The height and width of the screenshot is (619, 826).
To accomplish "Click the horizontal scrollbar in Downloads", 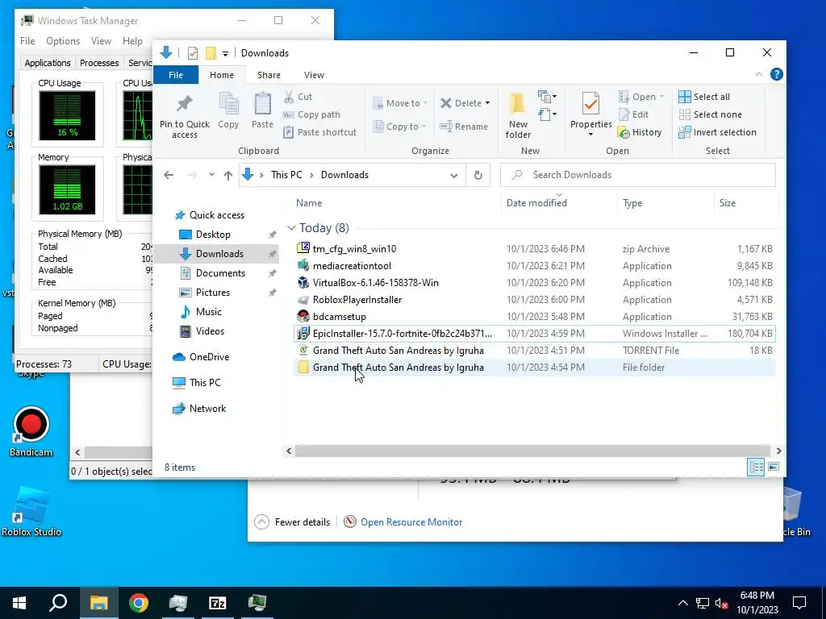I will pos(533,451).
